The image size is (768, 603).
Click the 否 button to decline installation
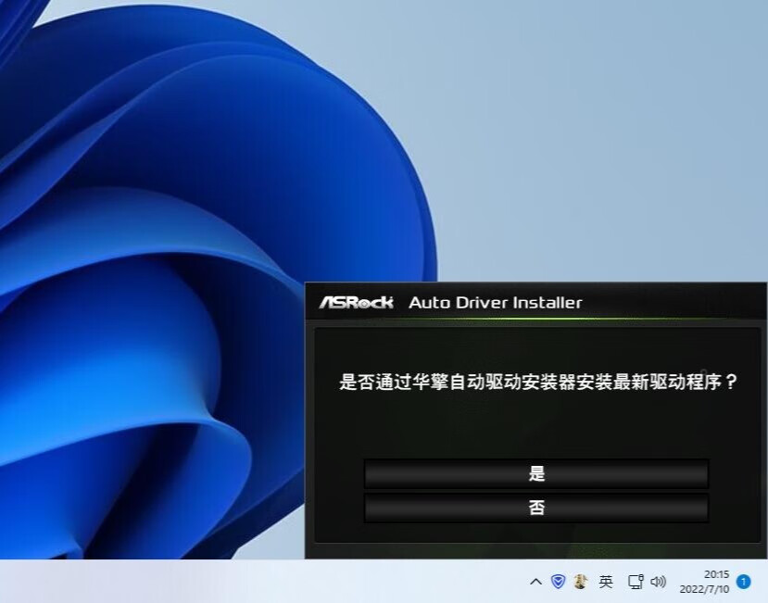(536, 508)
